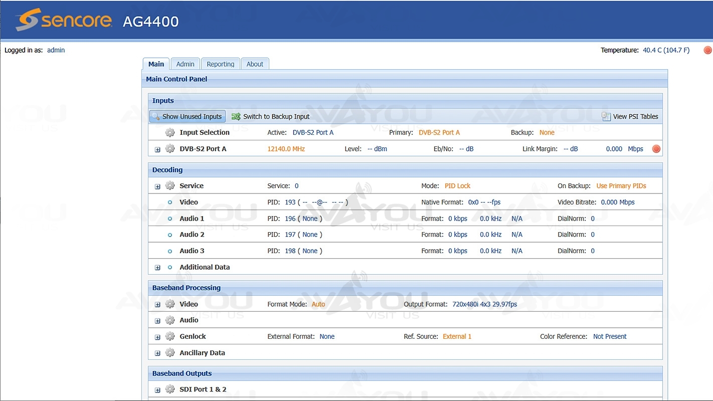Open Ancillary Data gear settings
This screenshot has width=713, height=401.
pos(170,353)
